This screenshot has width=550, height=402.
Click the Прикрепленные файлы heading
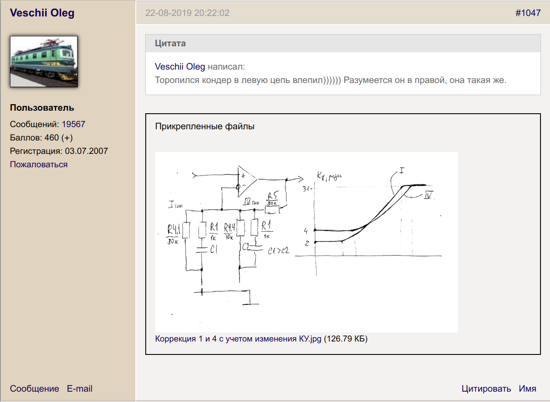205,127
